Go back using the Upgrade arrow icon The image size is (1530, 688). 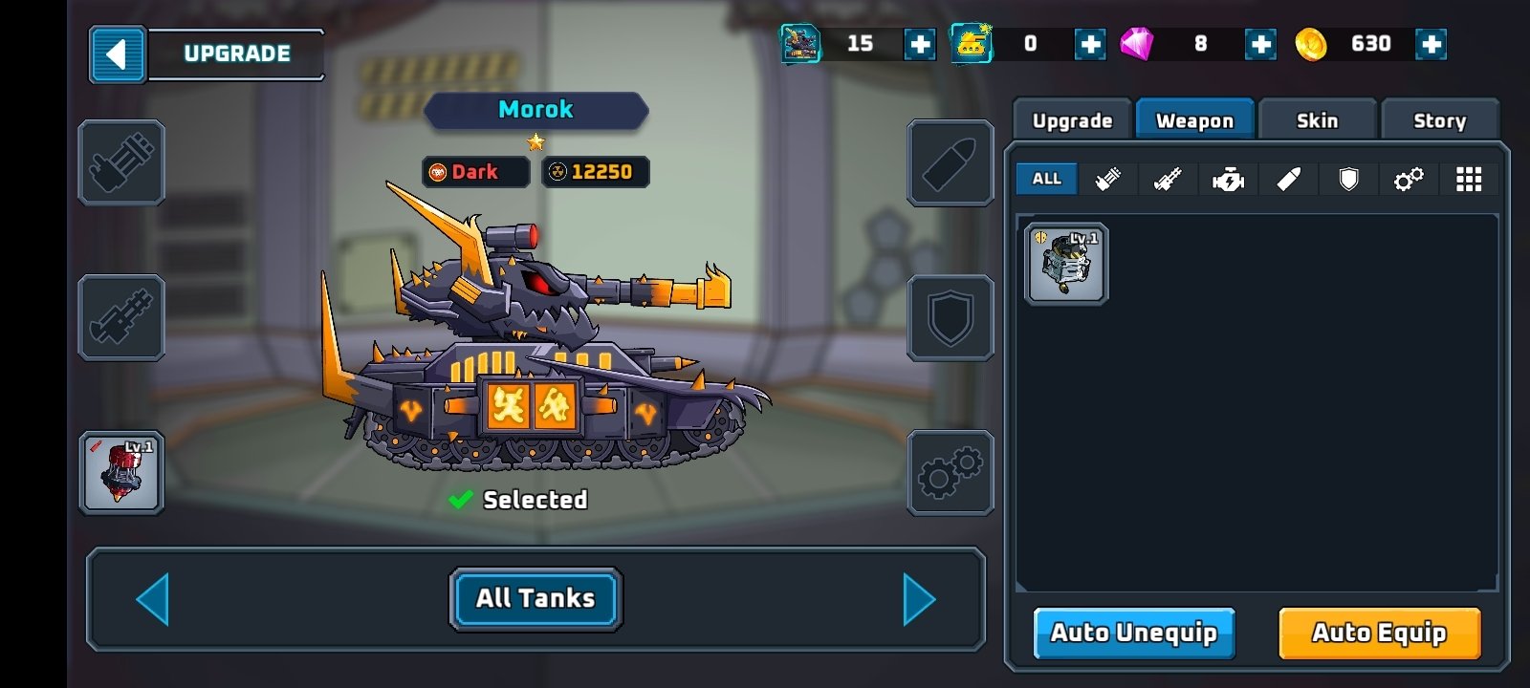coord(118,54)
